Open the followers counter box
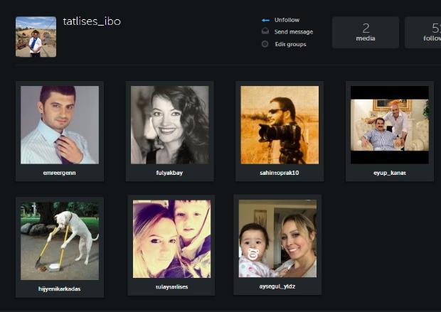This screenshot has height=312, width=441. [423, 32]
